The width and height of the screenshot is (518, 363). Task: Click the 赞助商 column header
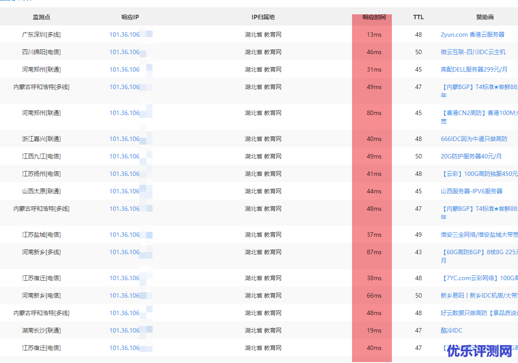(484, 17)
